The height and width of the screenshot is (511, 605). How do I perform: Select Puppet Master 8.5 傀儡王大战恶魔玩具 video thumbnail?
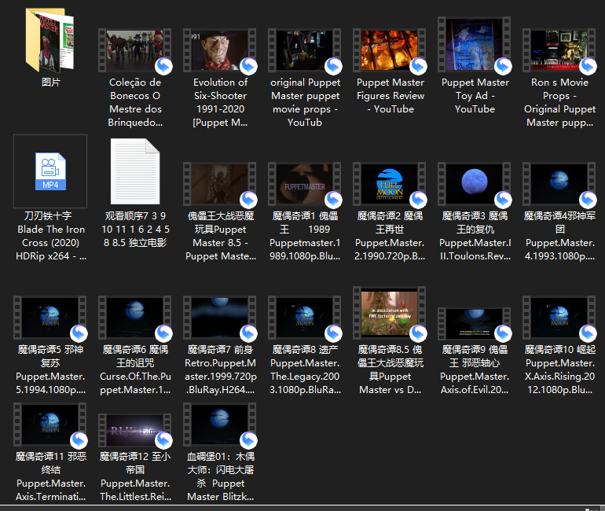click(x=219, y=184)
